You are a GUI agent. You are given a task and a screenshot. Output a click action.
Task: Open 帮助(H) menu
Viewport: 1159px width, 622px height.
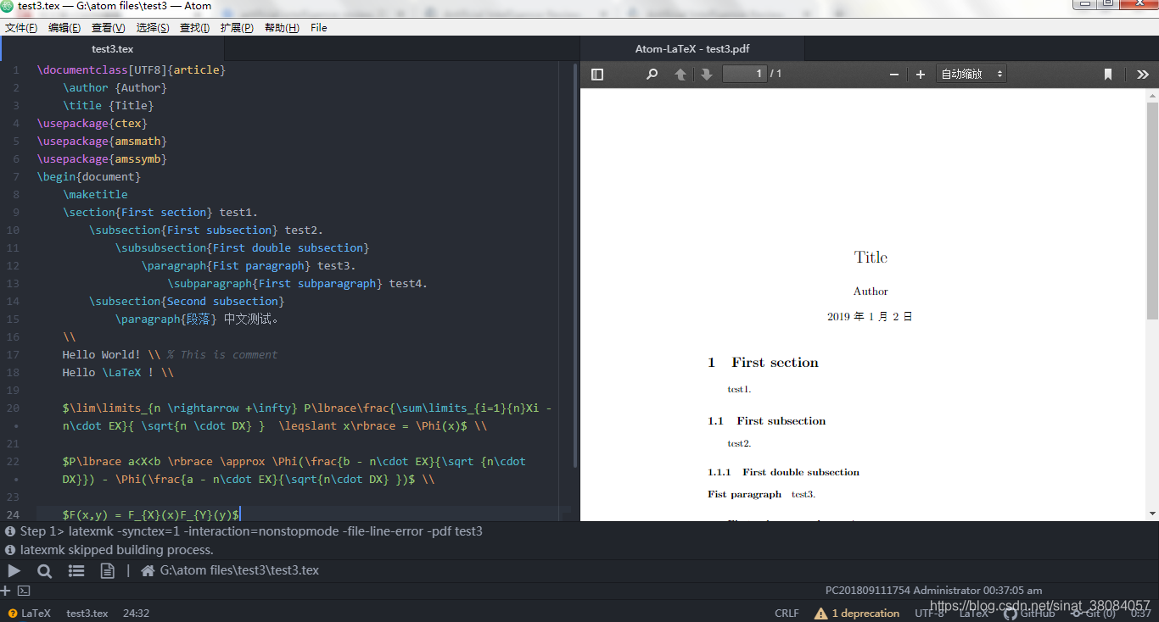point(282,28)
